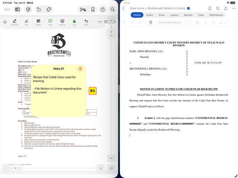This screenshot has height=178, width=238.
Task: Tap the tag label icon
Action: [x=49, y=9]
